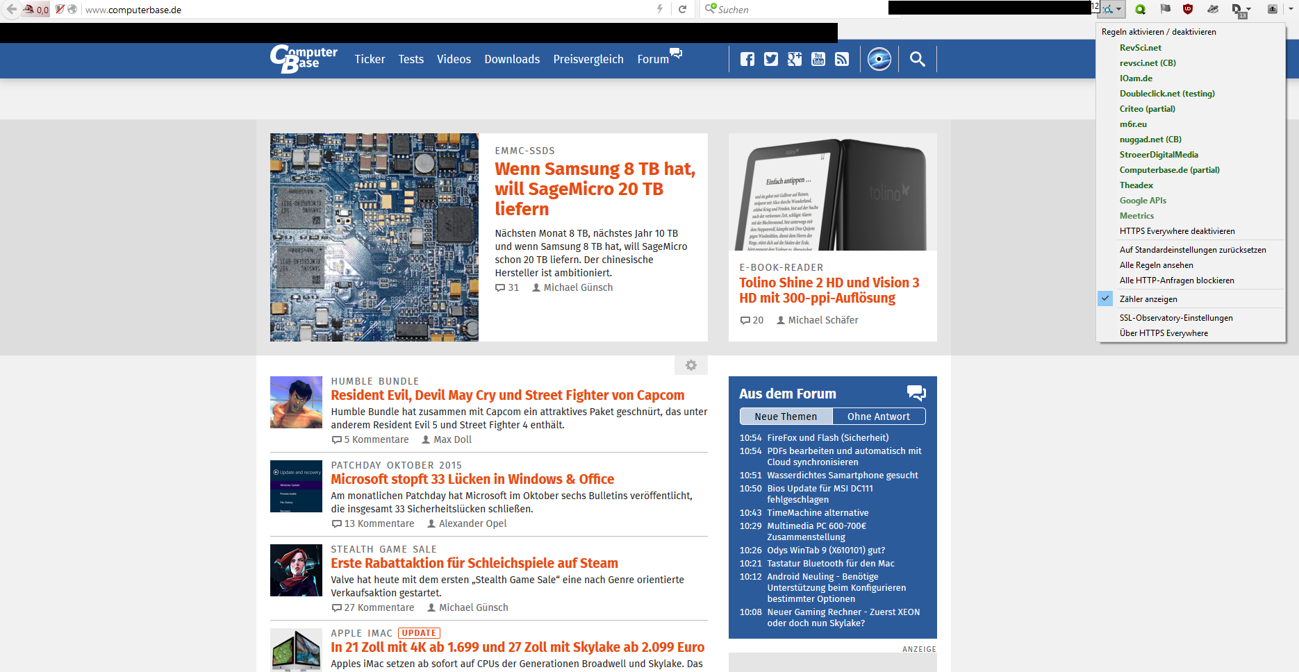The image size is (1299, 672).
Task: Uncheck Zähler anzeigen
Action: 1191,299
